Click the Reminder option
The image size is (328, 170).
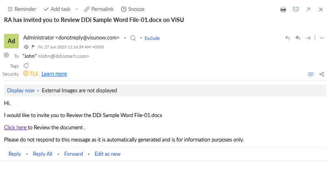22,9
